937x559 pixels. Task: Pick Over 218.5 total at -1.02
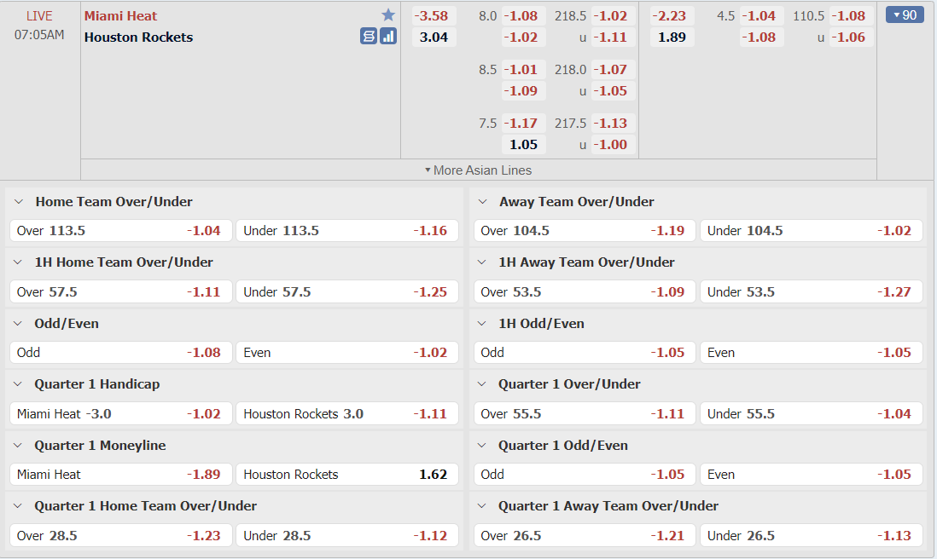pos(613,15)
